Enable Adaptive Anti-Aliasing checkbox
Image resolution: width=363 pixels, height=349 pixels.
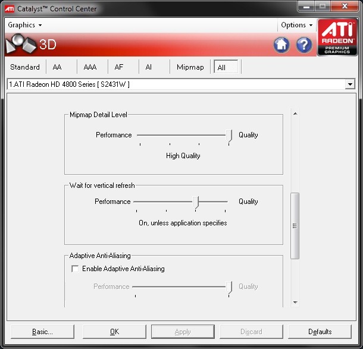75,269
